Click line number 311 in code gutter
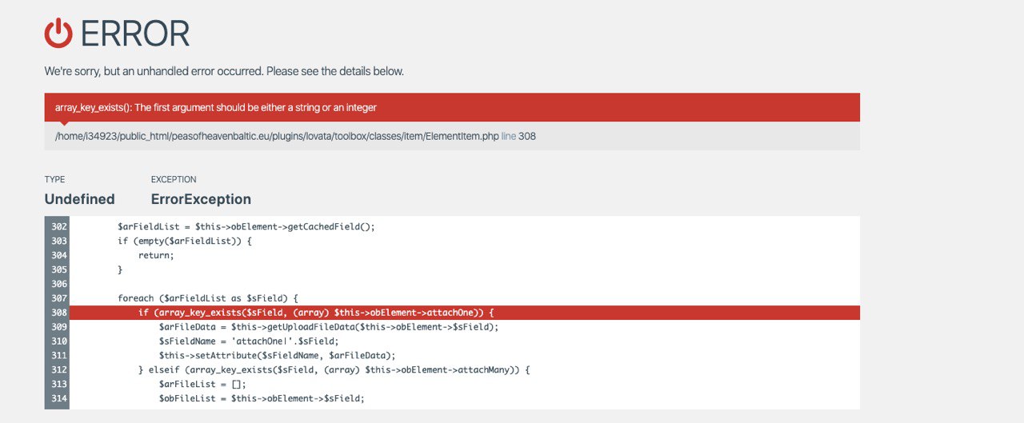 tap(58, 356)
